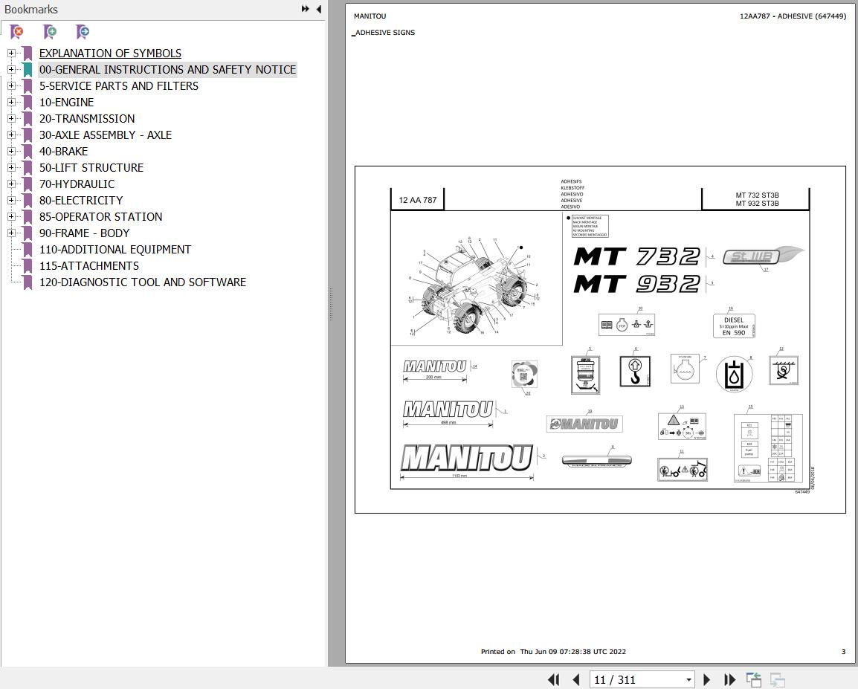Image resolution: width=858 pixels, height=689 pixels.
Task: Expand 30-AXLE ASSEMBLY - AXLE node
Action: [x=11, y=135]
